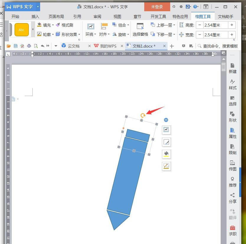Open 传图 in the side panel
Viewport: 246px width, 244px height.
tap(232, 166)
